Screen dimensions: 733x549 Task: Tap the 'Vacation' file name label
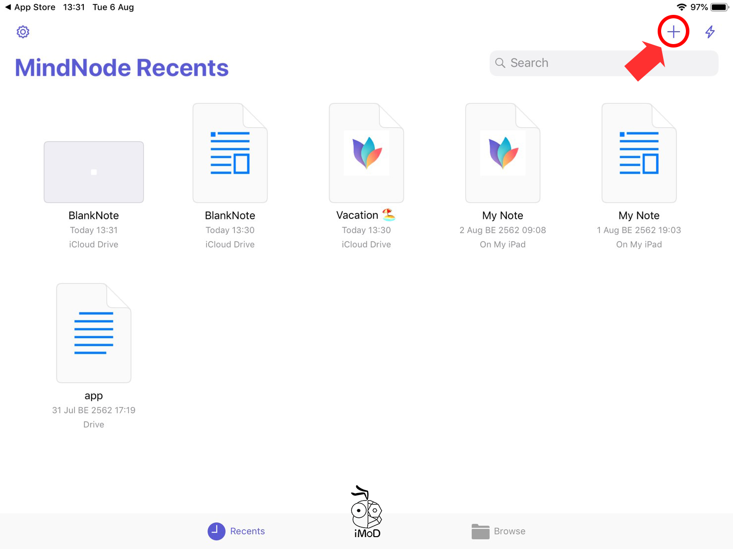click(357, 215)
